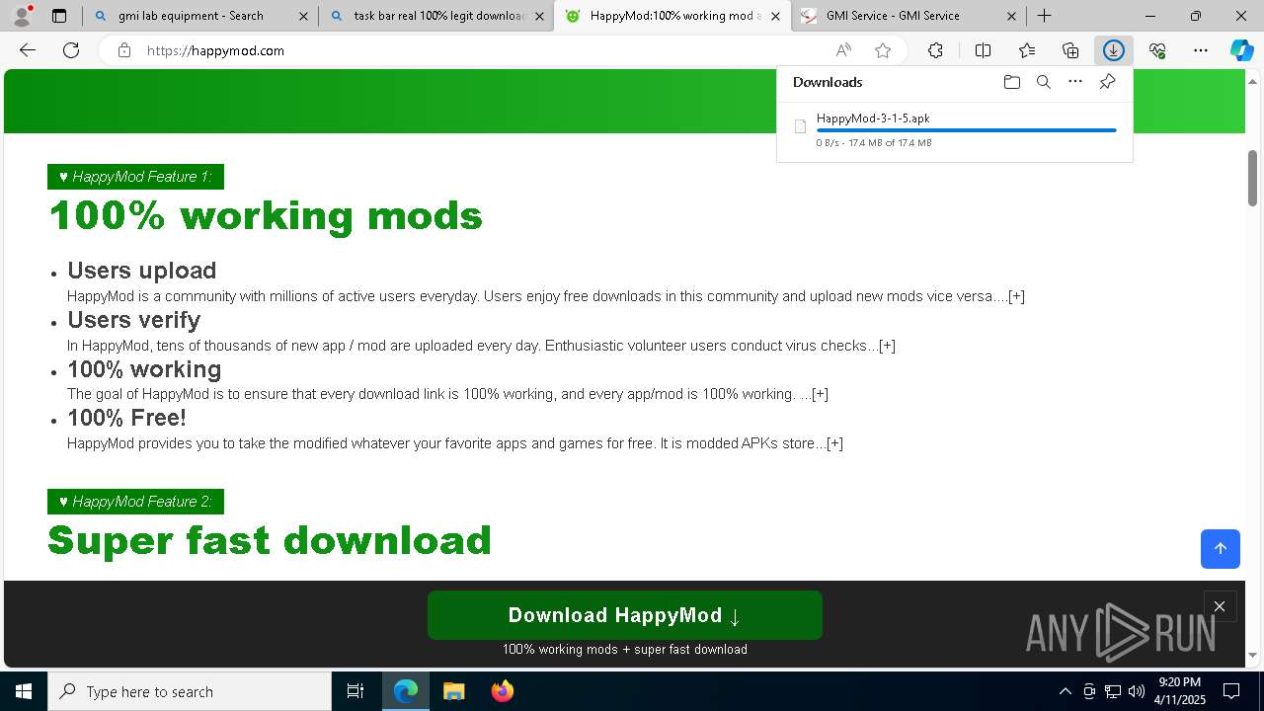Open Read aloud in address bar
Screen dimensions: 1264x711
coord(843,50)
